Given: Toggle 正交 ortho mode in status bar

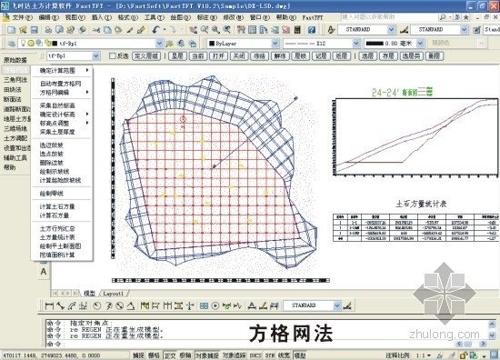Looking at the screenshot, I should 170,355.
